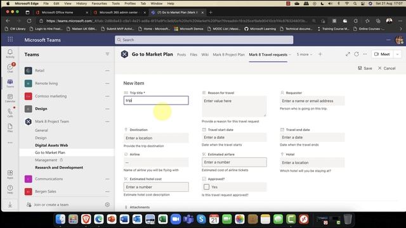
Task: Click the Estimated airfare number field
Action: (234, 162)
